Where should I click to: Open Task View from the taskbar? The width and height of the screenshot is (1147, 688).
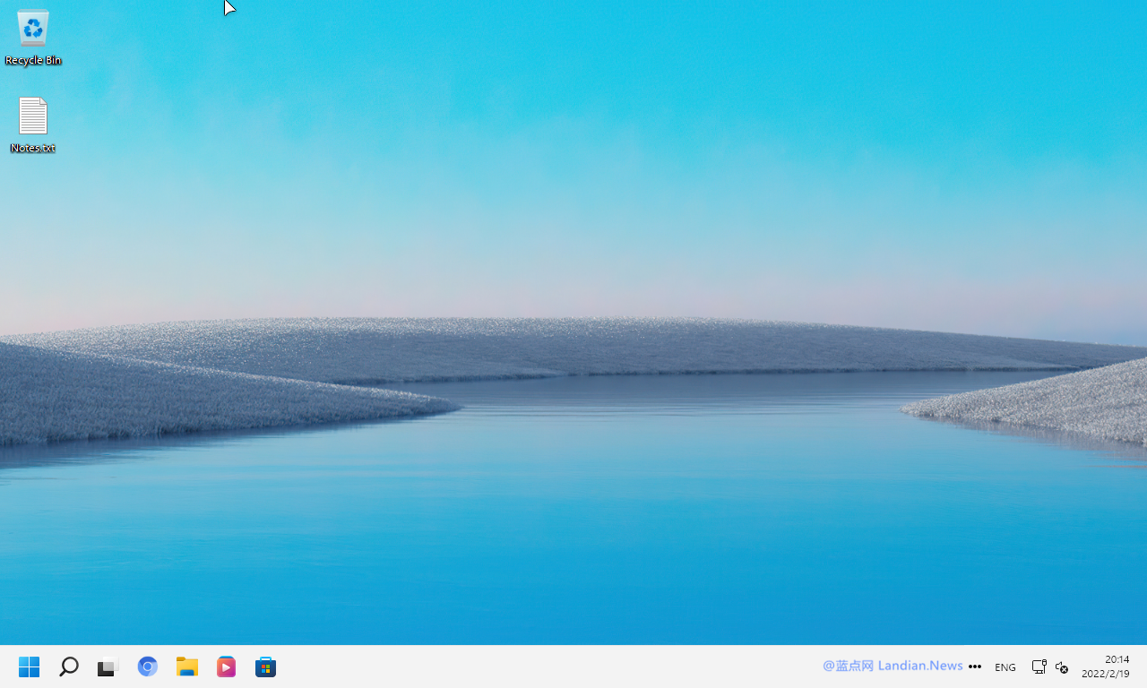click(x=108, y=666)
